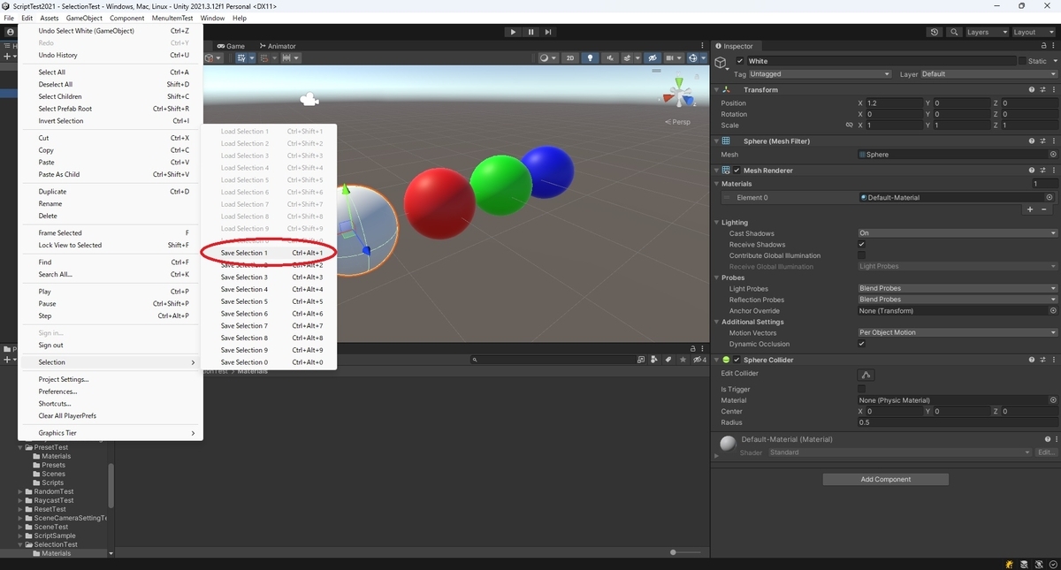Enable the Static checkbox
The width and height of the screenshot is (1061, 570).
(1022, 61)
